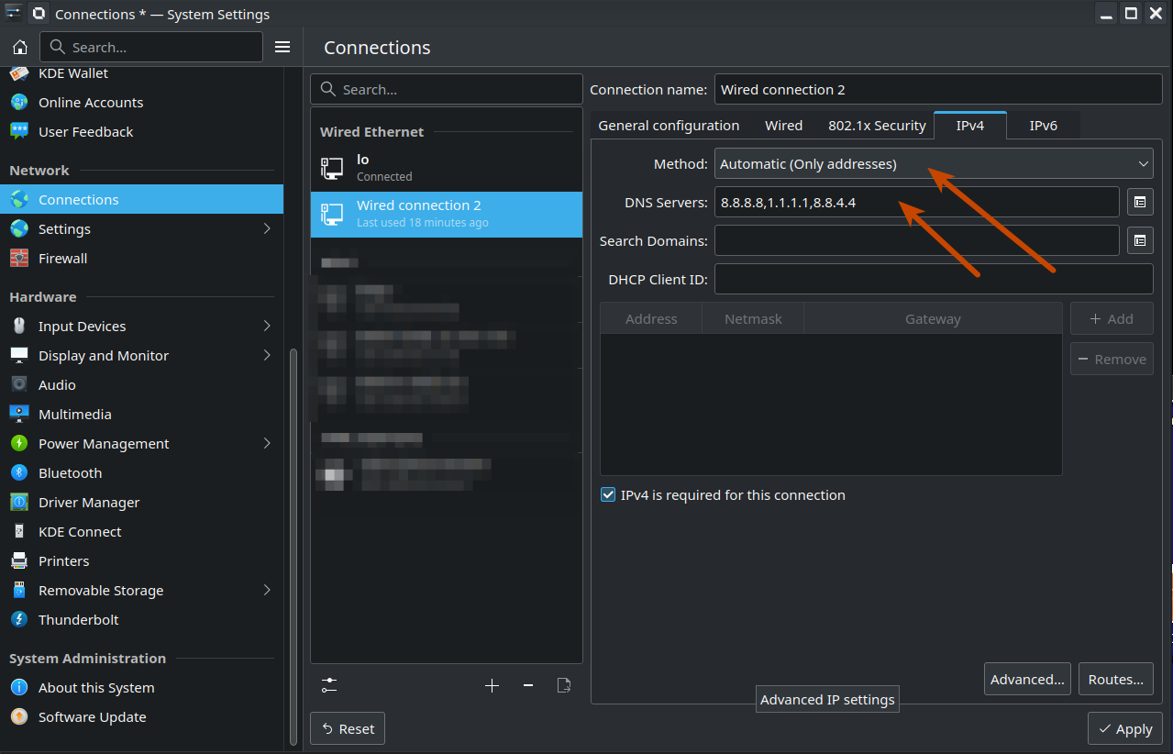Click the Advanced... button

pos(1027,680)
